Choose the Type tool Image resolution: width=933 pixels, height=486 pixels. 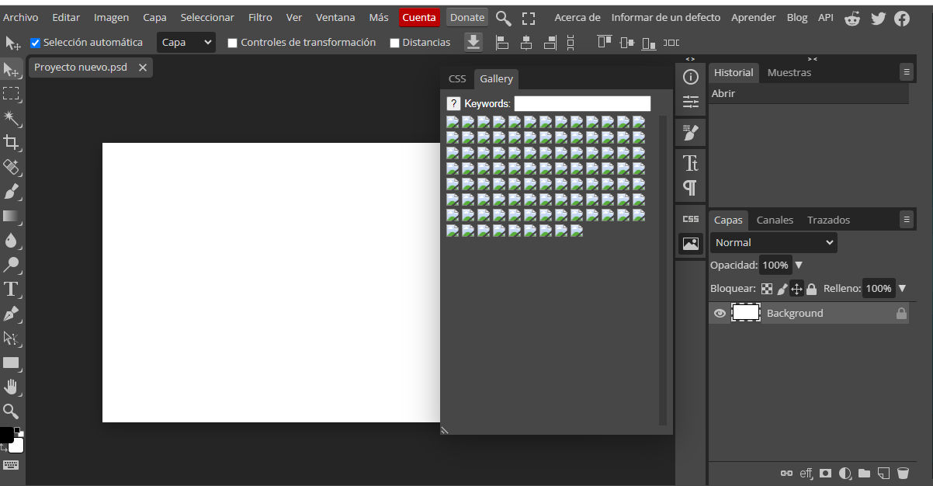[x=12, y=289]
